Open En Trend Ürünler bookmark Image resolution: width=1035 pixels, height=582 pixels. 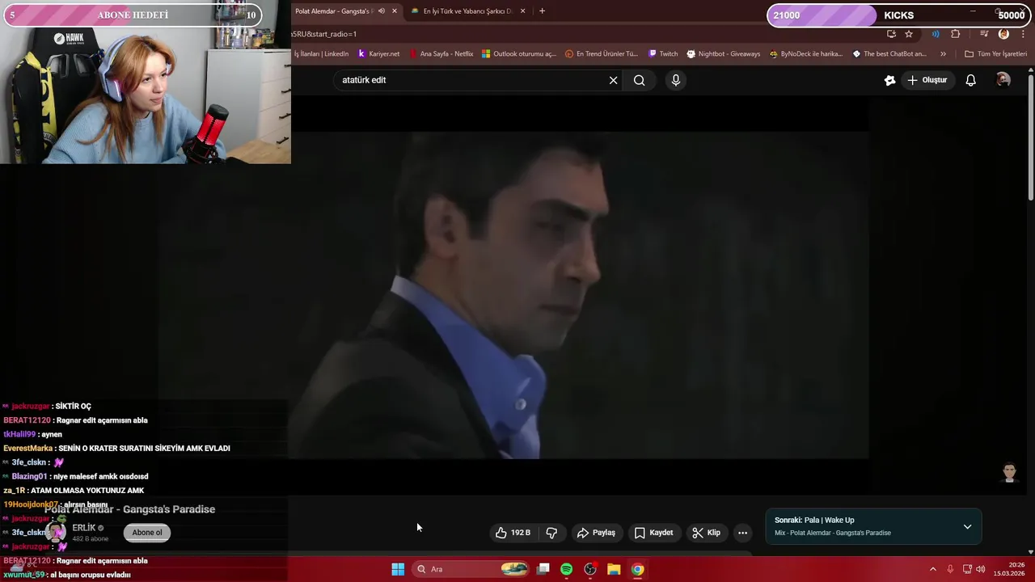602,54
